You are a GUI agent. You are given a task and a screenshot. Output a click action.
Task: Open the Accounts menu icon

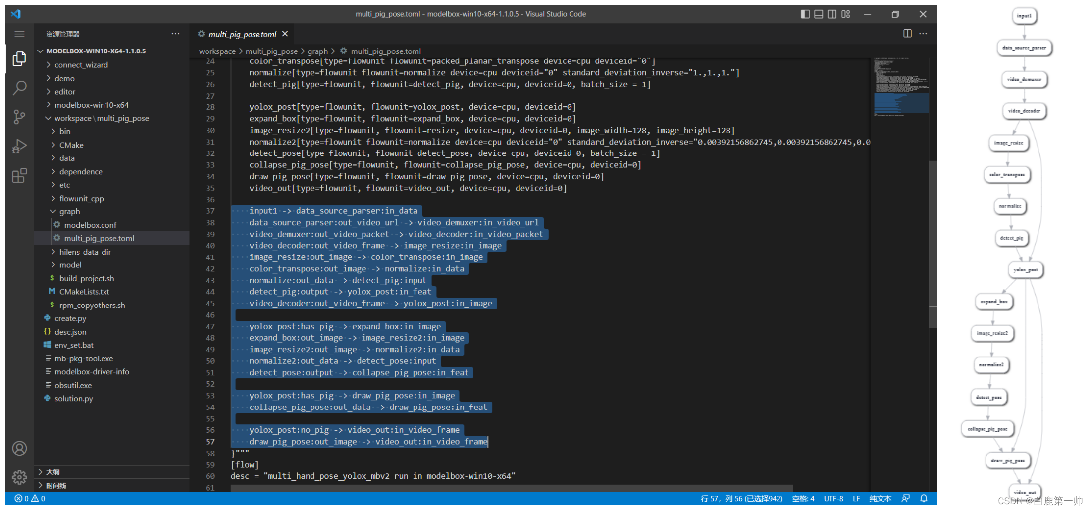click(19, 449)
